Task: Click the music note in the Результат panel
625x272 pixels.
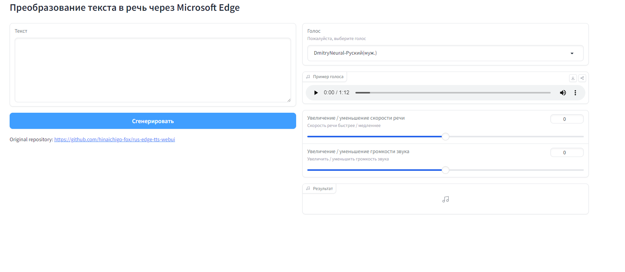Action: [446, 199]
